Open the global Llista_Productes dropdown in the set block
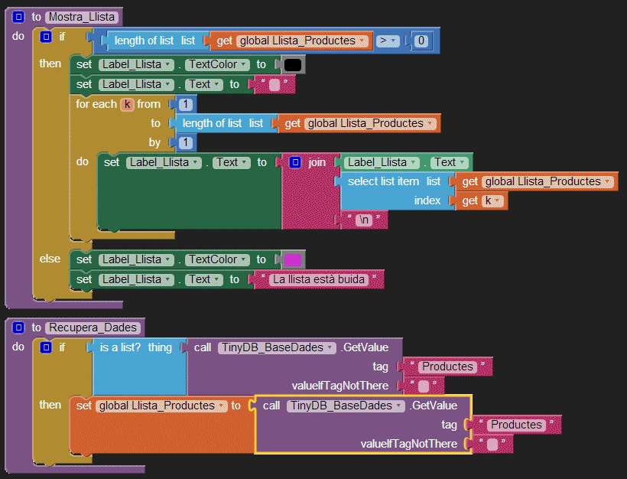 coord(221,406)
